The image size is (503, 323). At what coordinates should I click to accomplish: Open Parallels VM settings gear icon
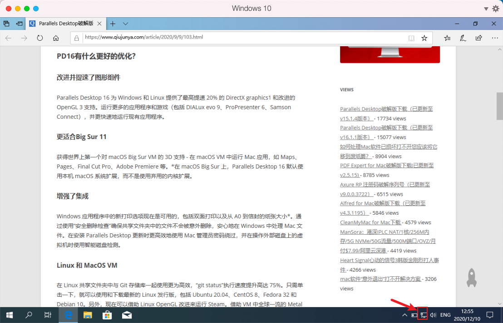click(x=496, y=9)
